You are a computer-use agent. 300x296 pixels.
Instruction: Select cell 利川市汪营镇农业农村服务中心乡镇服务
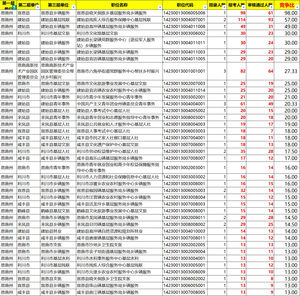[119, 197]
